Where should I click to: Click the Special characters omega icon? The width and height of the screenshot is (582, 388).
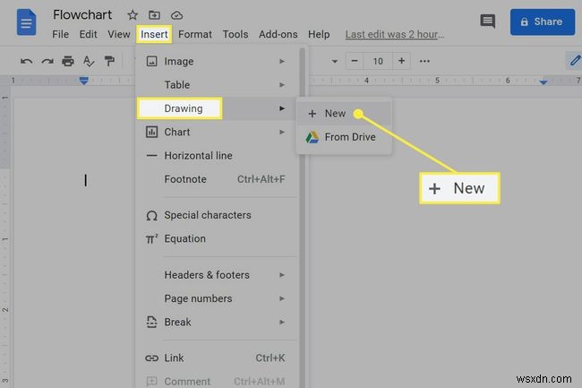(x=152, y=216)
